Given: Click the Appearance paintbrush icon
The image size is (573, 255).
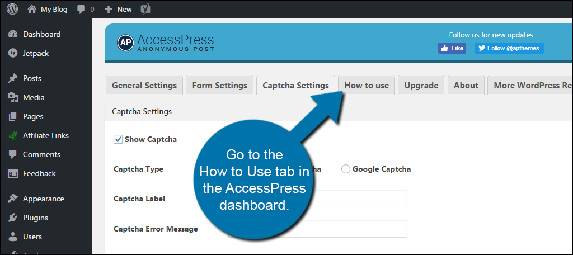Looking at the screenshot, I should 13,199.
